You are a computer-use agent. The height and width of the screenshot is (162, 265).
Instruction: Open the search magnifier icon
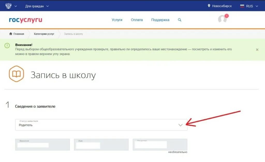pos(180,20)
